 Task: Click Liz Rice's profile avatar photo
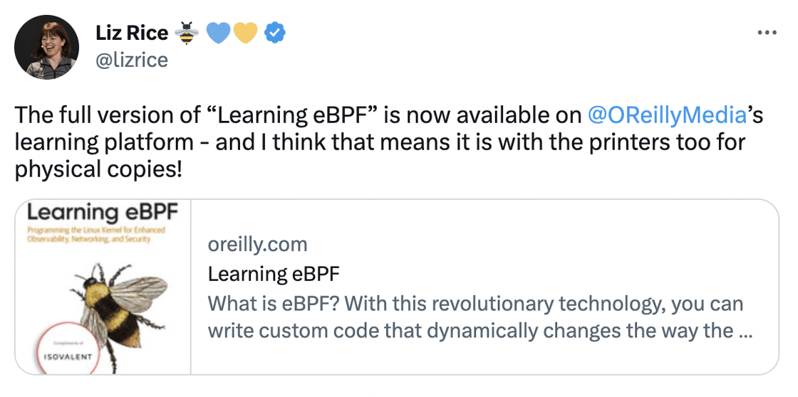pyautogui.click(x=46, y=47)
